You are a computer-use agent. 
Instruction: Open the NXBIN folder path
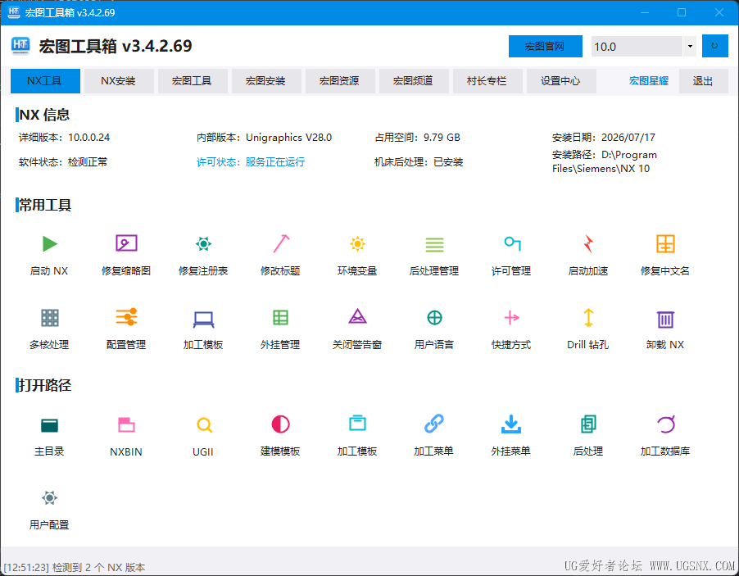coord(126,424)
